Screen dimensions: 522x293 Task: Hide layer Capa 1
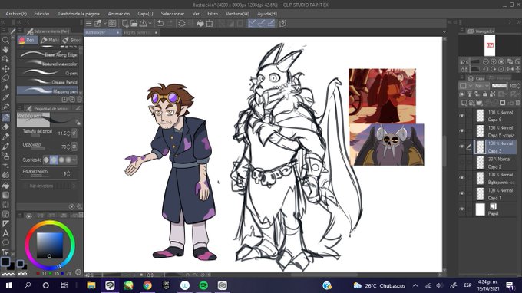click(x=462, y=193)
